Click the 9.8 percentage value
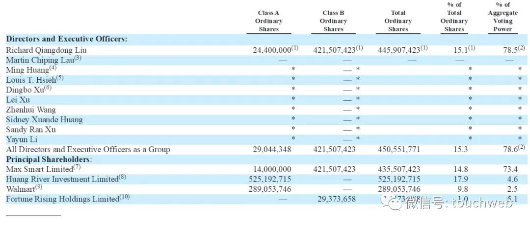Screen dimensions: 530x226 [x=462, y=189]
